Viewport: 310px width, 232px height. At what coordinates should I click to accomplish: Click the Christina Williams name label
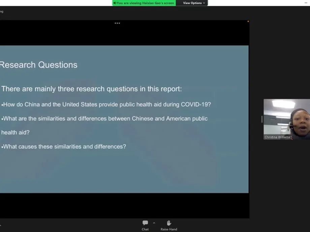[x=277, y=137]
